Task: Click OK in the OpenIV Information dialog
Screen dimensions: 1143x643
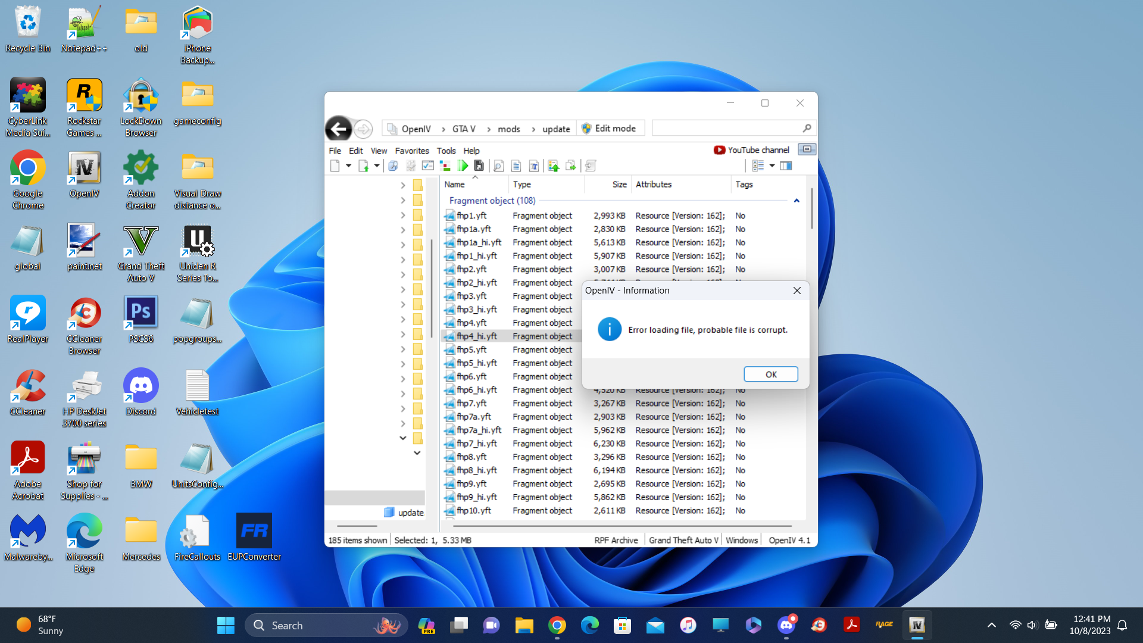Action: pyautogui.click(x=770, y=374)
